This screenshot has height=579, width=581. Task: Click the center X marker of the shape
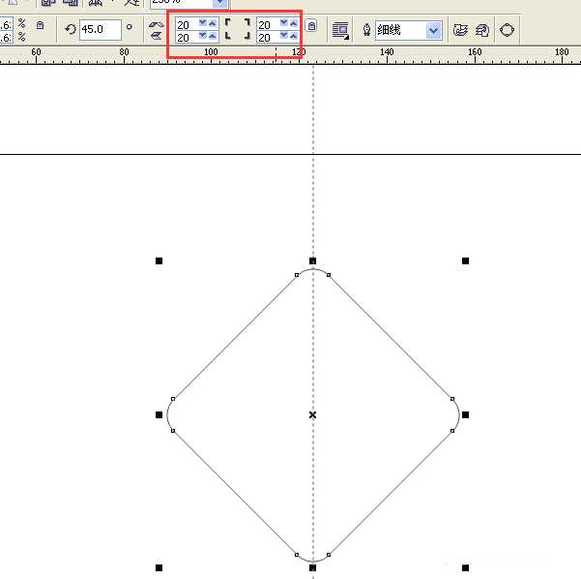click(312, 414)
